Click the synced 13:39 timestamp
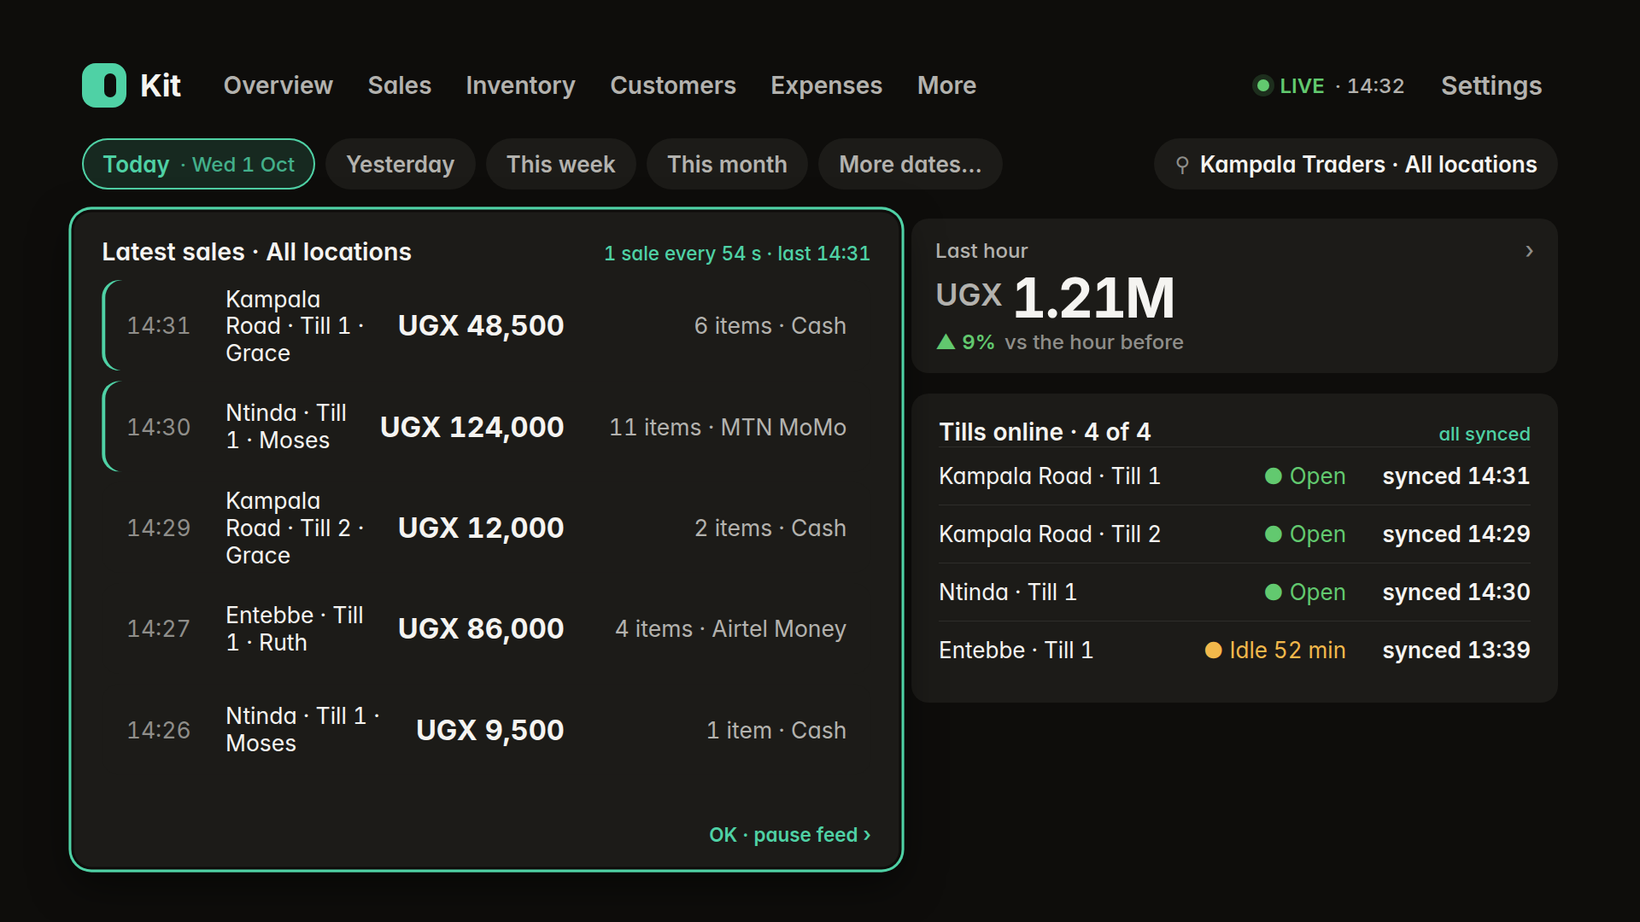Image resolution: width=1640 pixels, height=922 pixels. coord(1456,651)
